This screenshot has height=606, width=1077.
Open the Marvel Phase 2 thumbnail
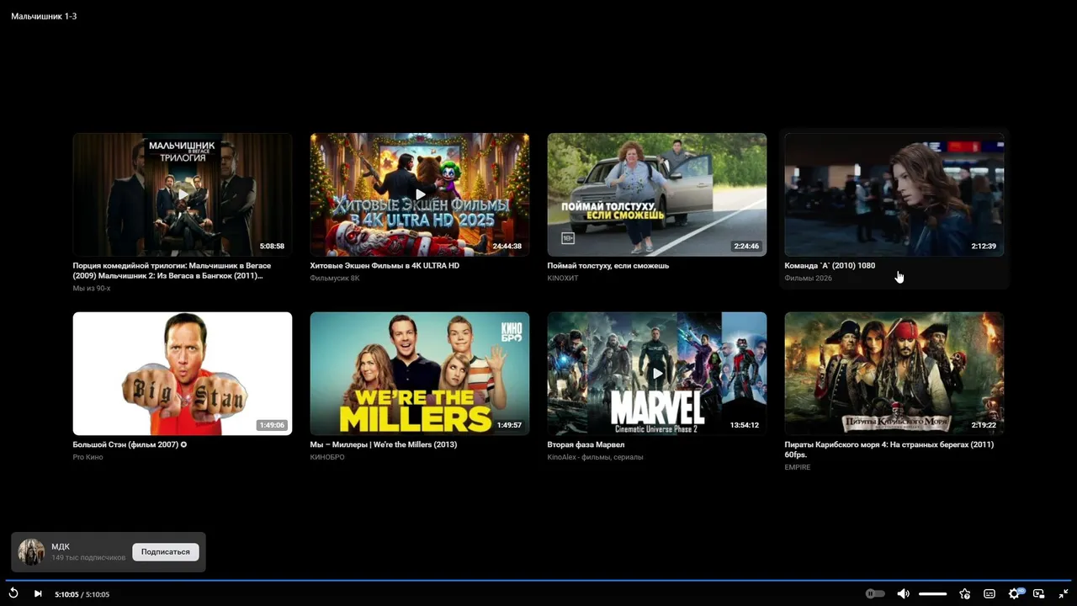pos(657,374)
